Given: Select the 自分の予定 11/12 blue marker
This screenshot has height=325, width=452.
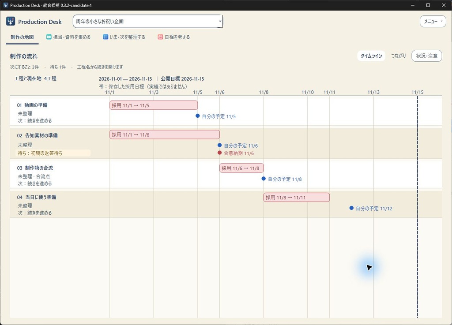Looking at the screenshot, I should (351, 208).
